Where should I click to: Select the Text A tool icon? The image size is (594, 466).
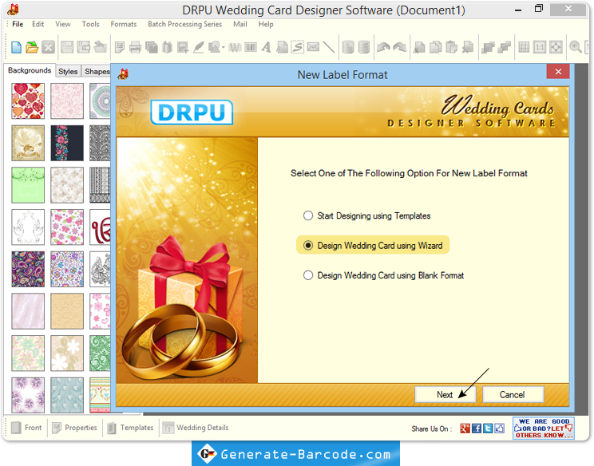(x=267, y=47)
